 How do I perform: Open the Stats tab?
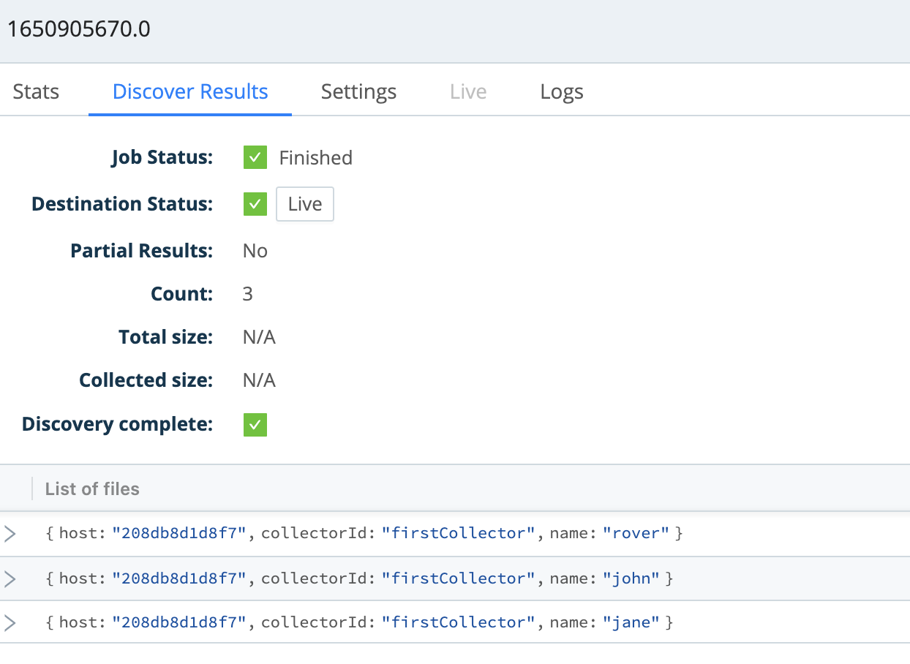(36, 92)
